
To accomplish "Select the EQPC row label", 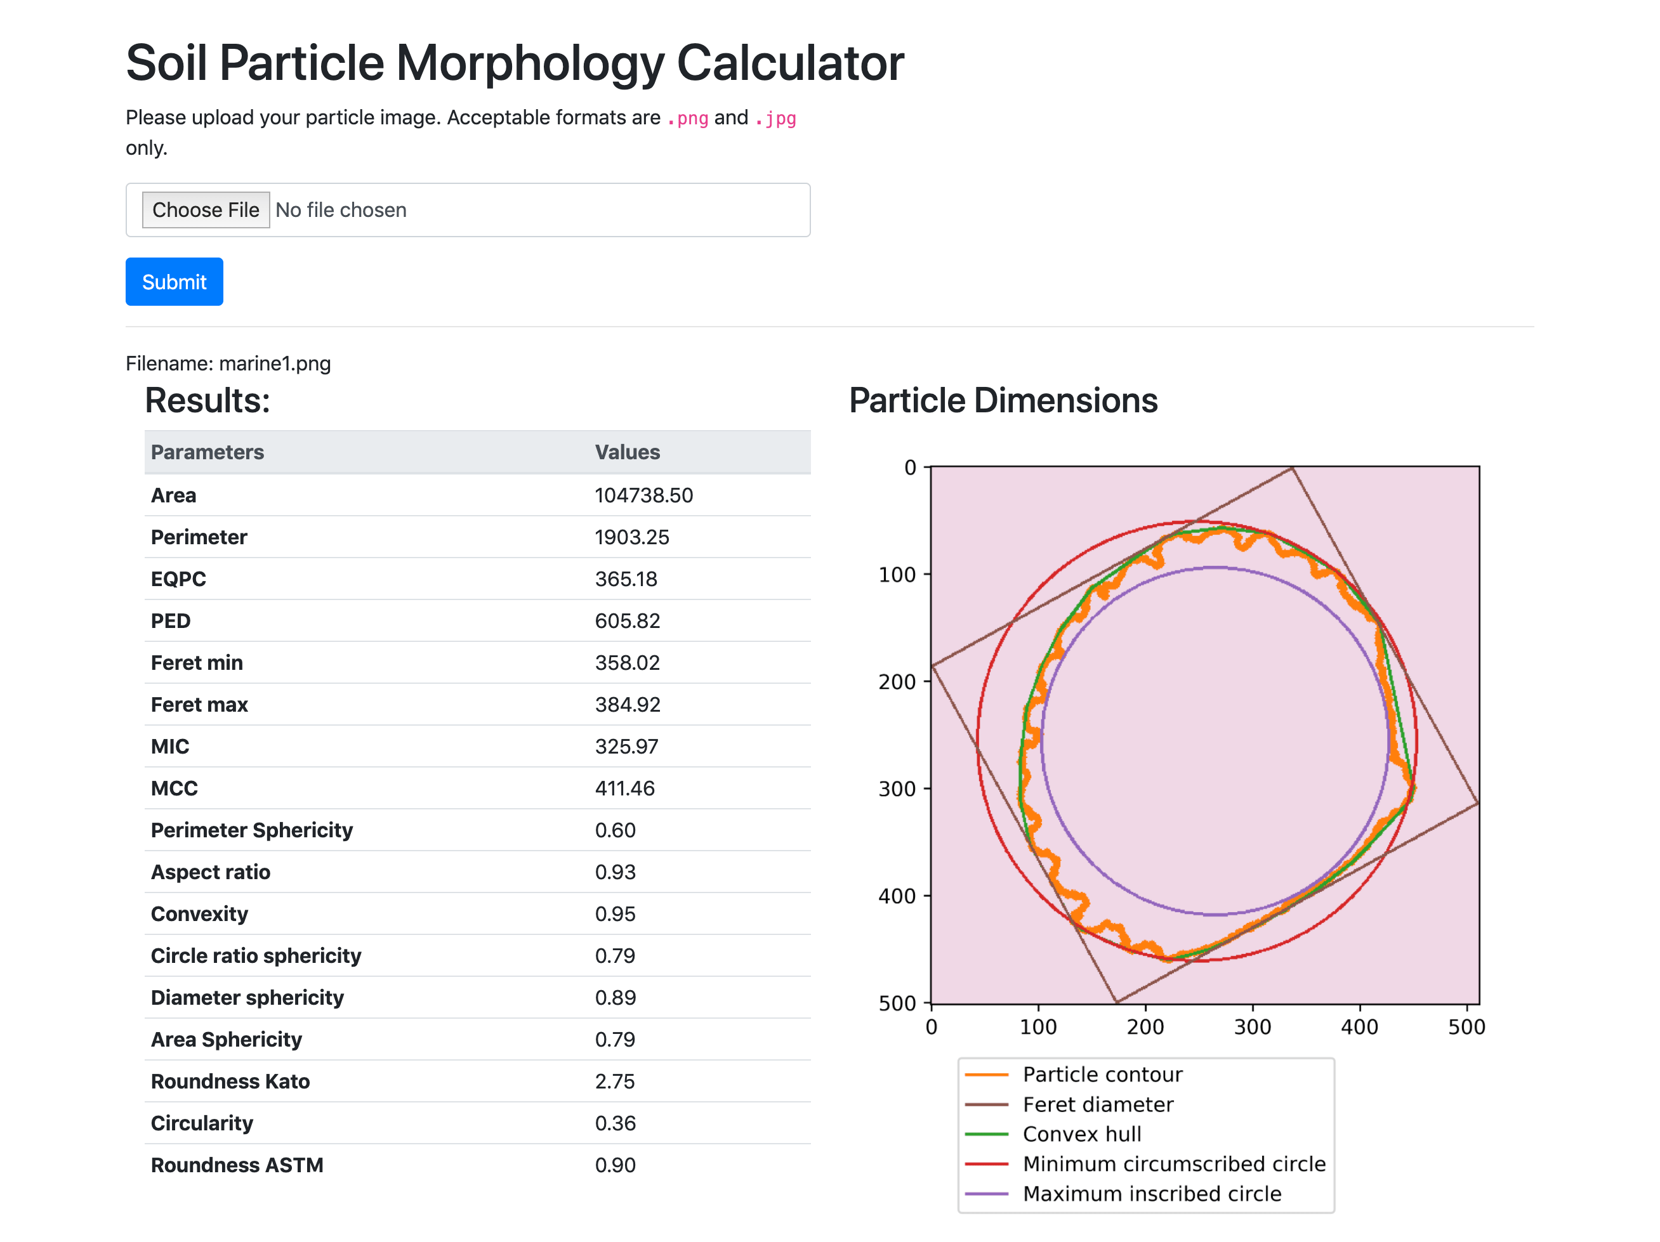I will pos(178,580).
